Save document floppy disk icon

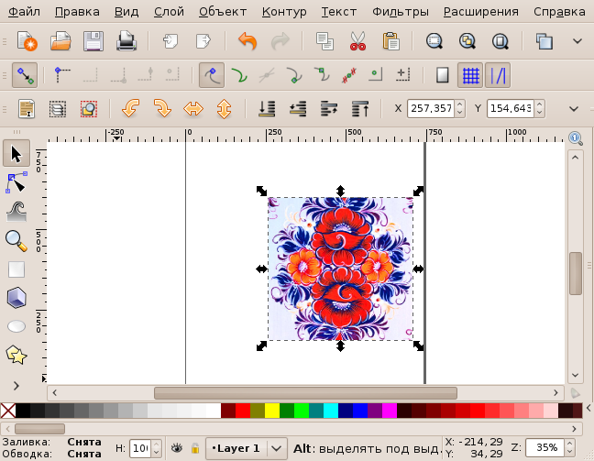tap(93, 41)
